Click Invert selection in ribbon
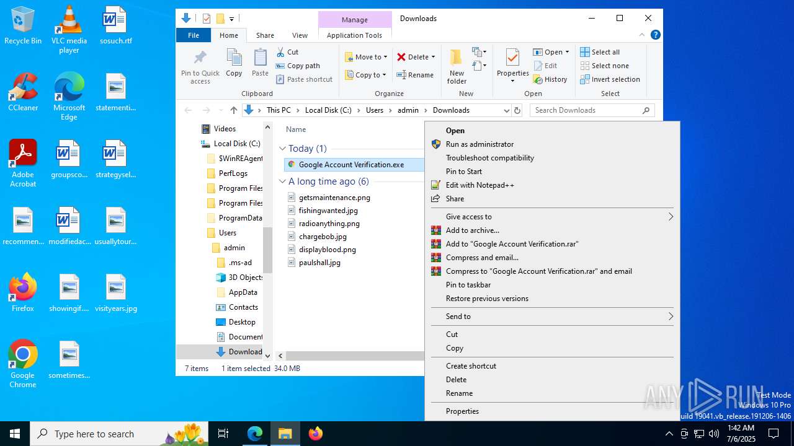Image resolution: width=794 pixels, height=446 pixels. coord(610,79)
